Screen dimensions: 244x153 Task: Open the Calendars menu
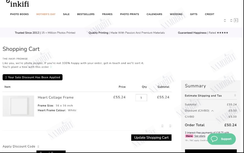point(154,14)
